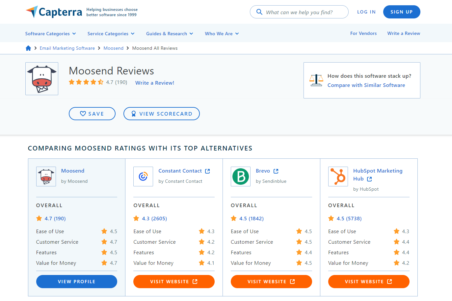Viewport: 452px width, 301px height.
Task: Open Brevo product title link
Action: point(263,171)
